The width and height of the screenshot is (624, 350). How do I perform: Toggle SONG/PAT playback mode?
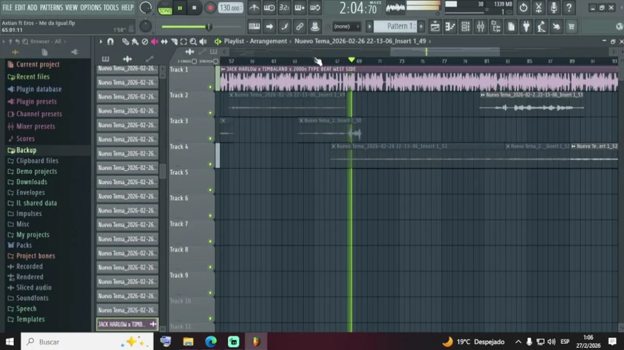165,8
